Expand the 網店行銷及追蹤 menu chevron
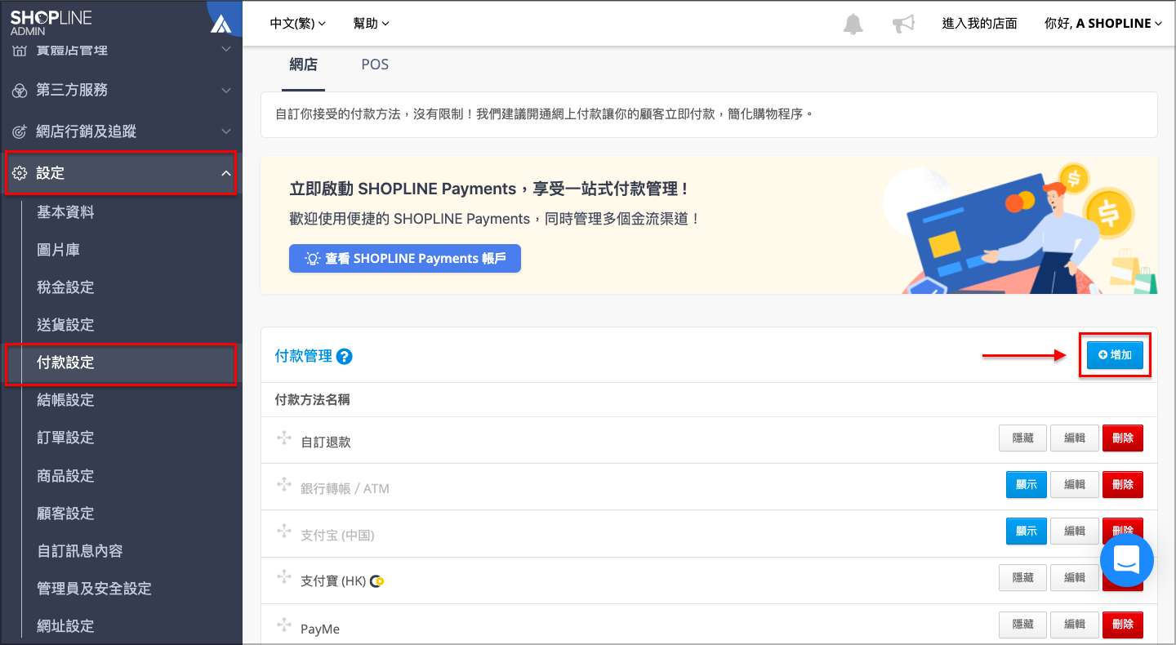 [226, 131]
